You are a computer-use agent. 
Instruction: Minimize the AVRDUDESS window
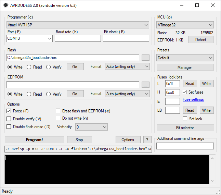(x=182, y=5)
